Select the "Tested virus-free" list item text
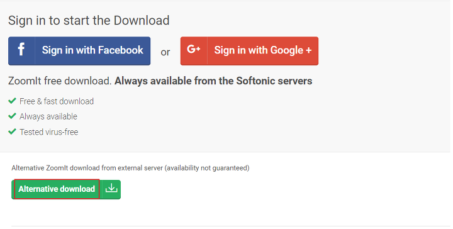 (x=49, y=132)
